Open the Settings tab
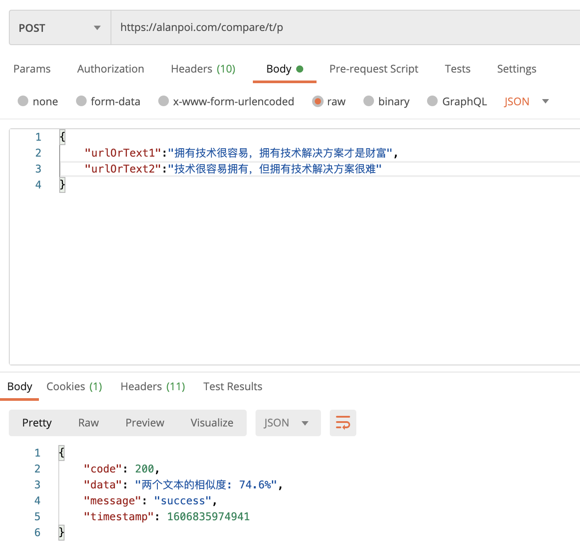 pos(516,69)
